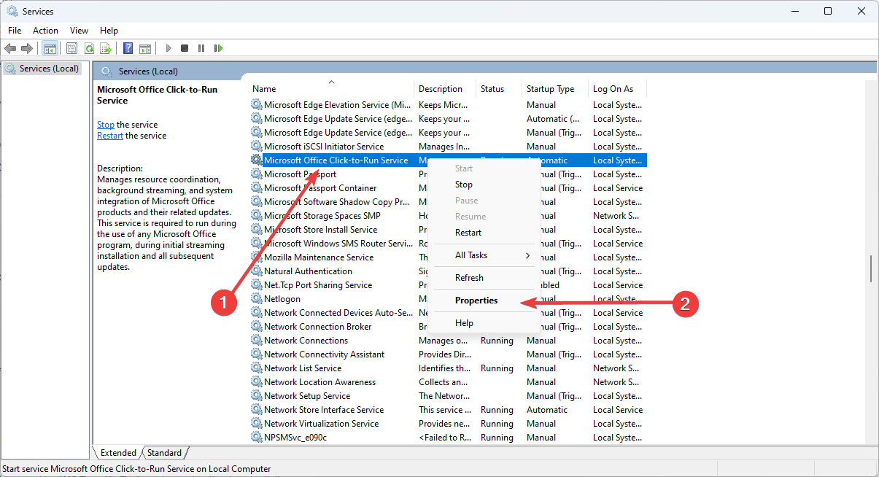
Task: Click the green Refresh toolbar icon
Action: pyautogui.click(x=89, y=48)
